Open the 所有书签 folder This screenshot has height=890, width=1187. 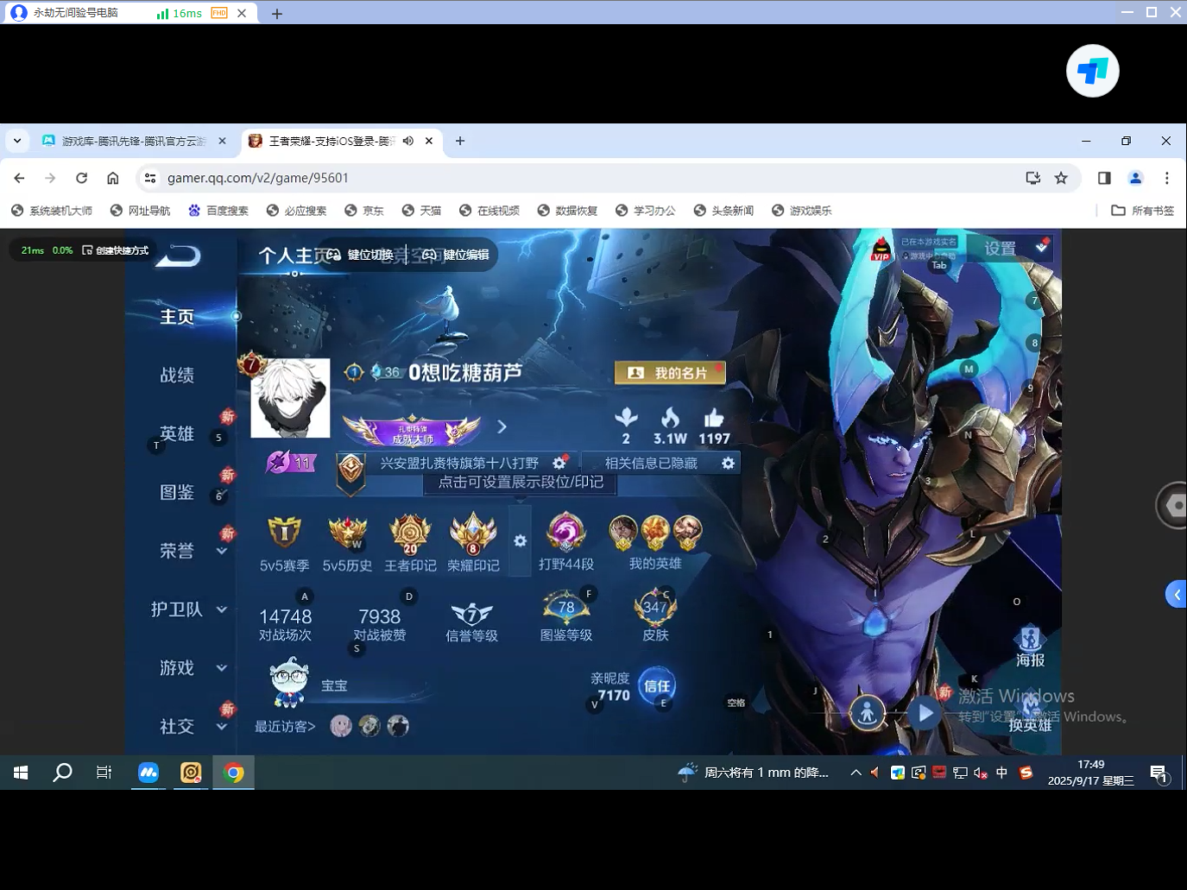(x=1142, y=211)
